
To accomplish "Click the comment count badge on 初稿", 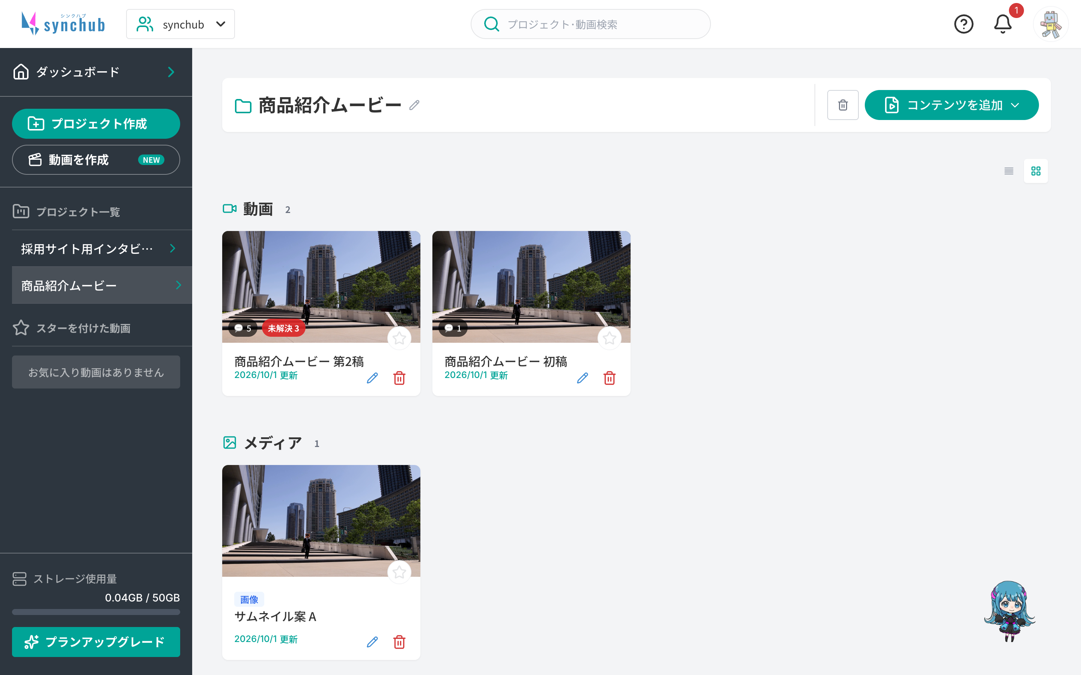I will pyautogui.click(x=453, y=328).
